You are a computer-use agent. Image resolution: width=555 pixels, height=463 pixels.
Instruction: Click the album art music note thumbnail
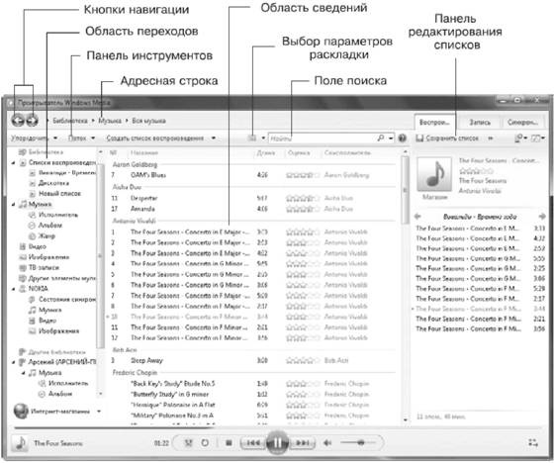[x=434, y=174]
